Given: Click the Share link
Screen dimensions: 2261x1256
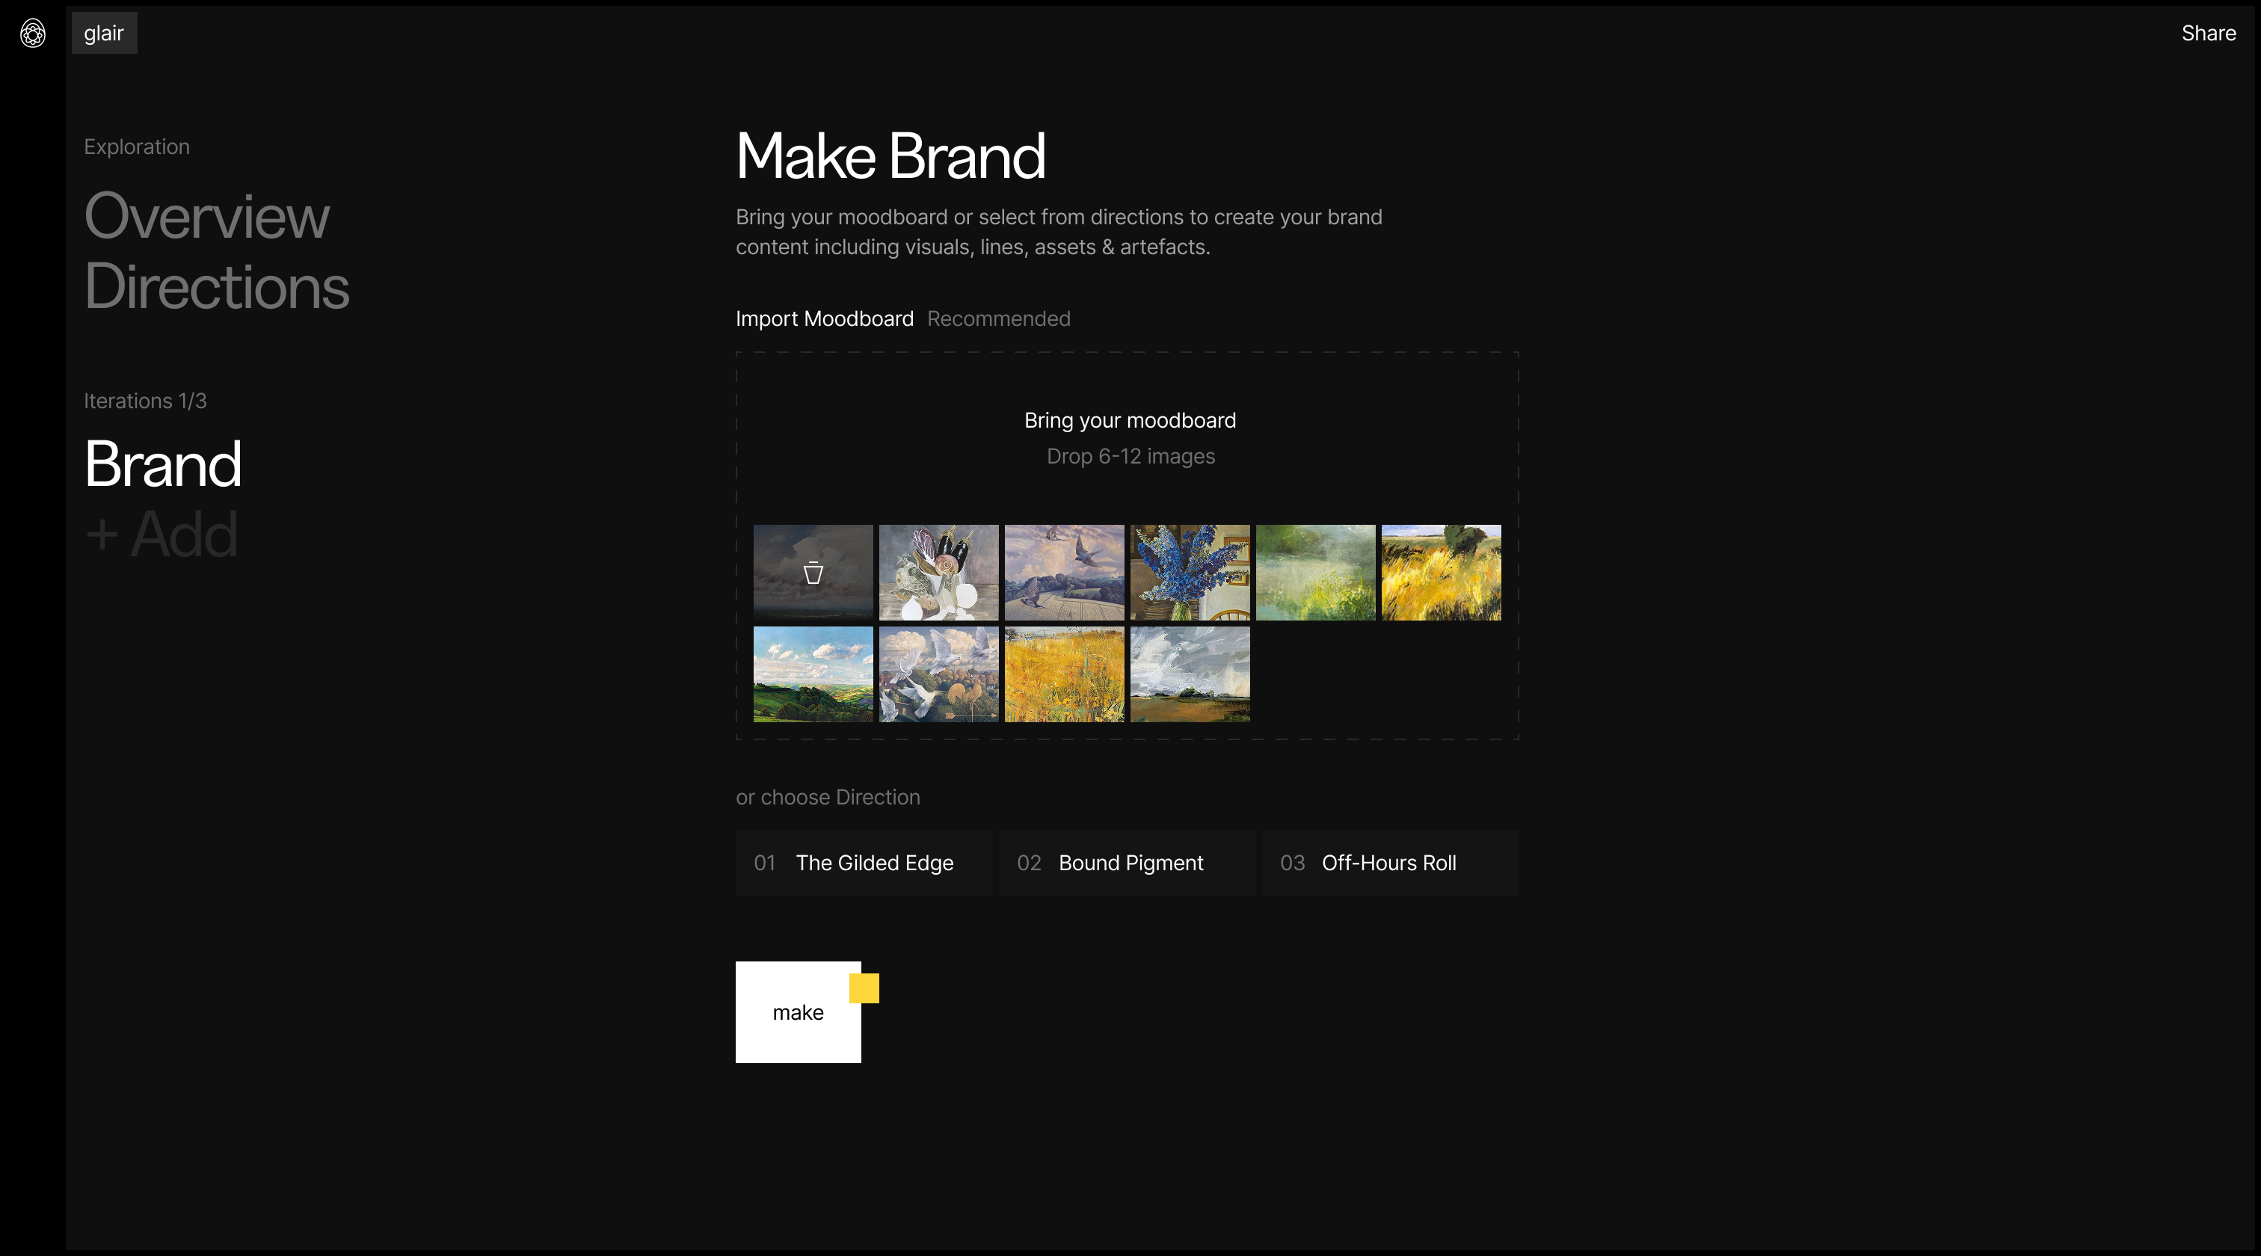Looking at the screenshot, I should pos(2209,34).
